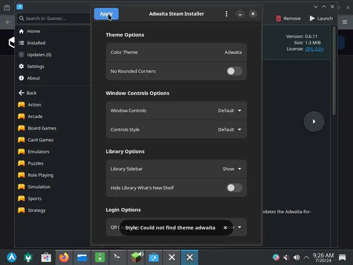Image resolution: width=353 pixels, height=265 pixels.
Task: Select the Puzzles category icon
Action: (x=21, y=163)
